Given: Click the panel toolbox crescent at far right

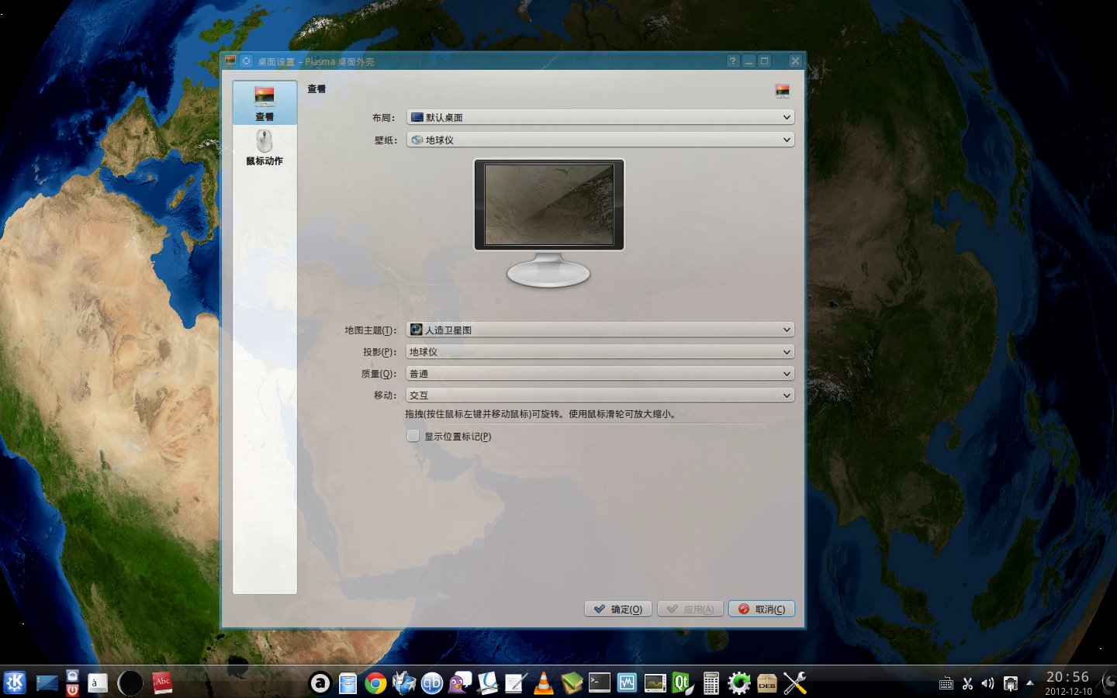Looking at the screenshot, I should 1109,683.
